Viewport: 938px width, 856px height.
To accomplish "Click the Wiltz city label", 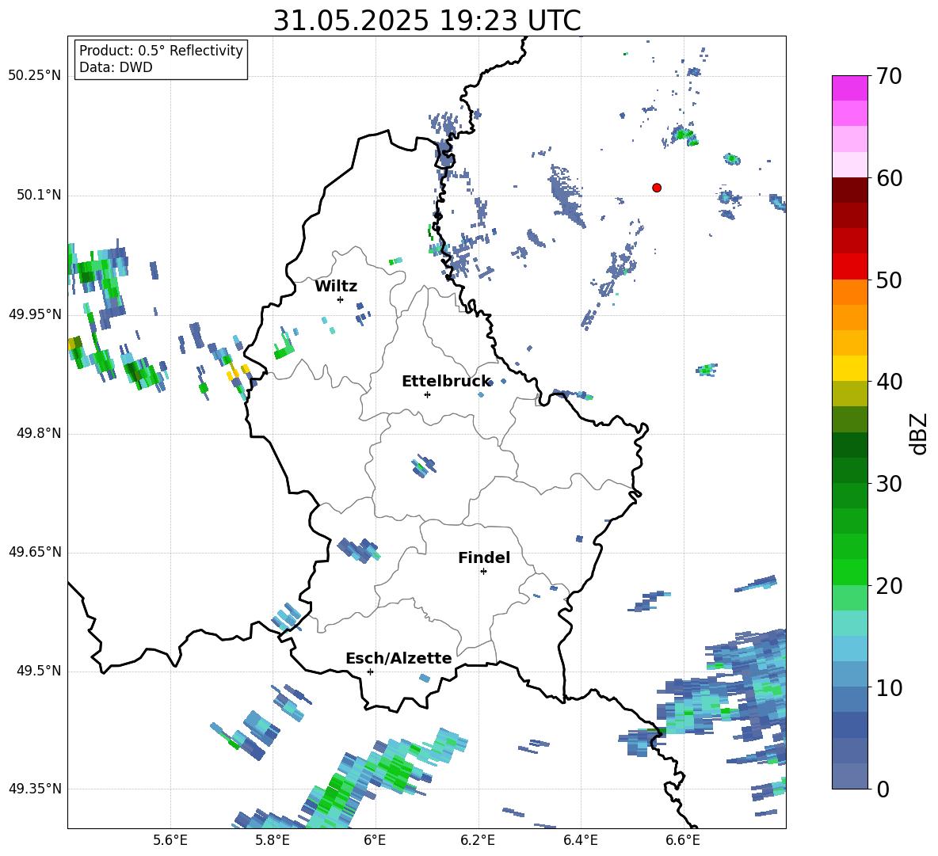I will (x=336, y=287).
